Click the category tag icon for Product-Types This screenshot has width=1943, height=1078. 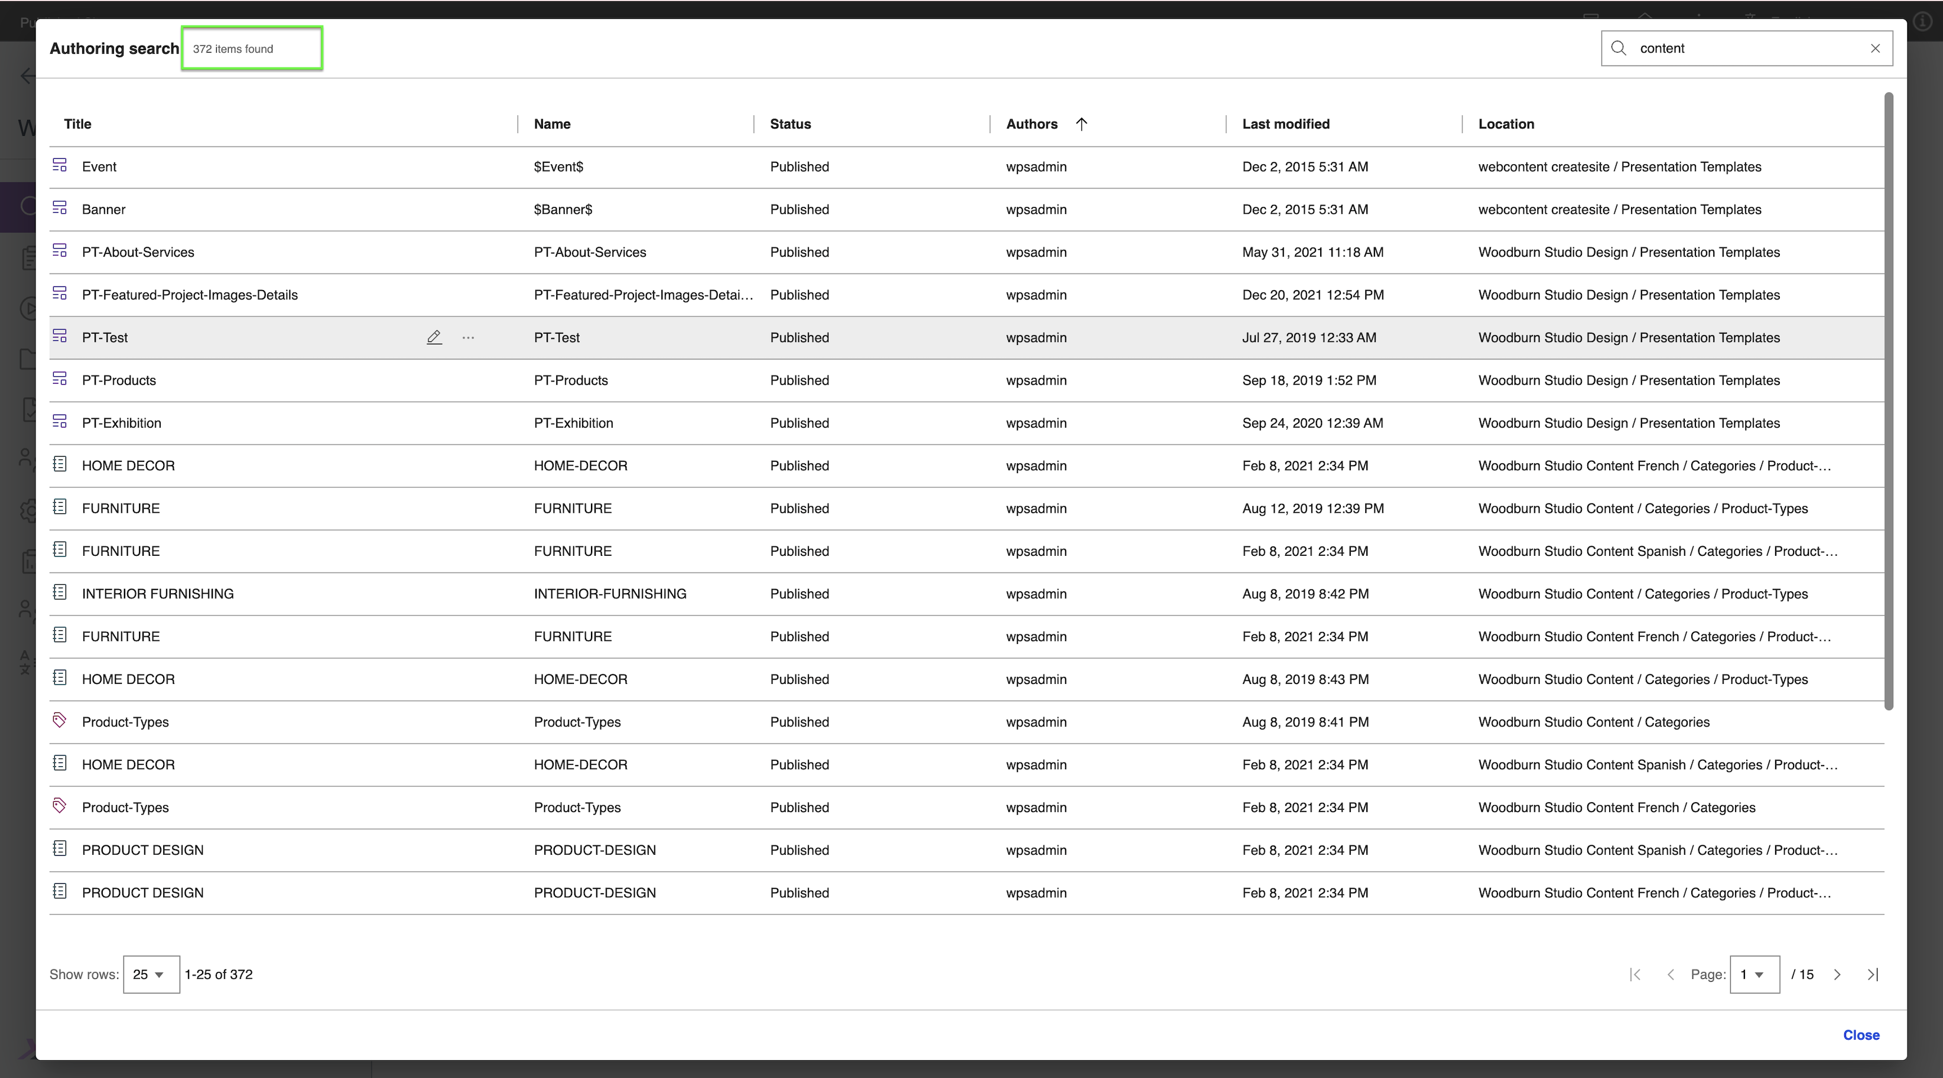pyautogui.click(x=60, y=721)
